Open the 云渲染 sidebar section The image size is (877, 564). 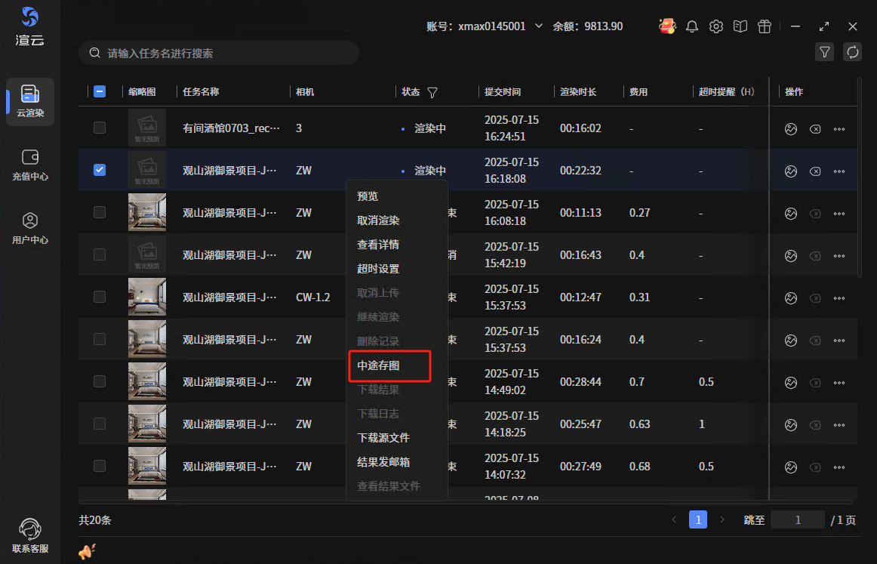pos(30,101)
